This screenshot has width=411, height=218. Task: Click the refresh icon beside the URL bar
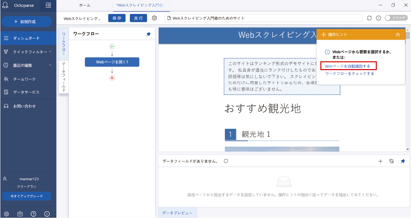pyautogui.click(x=369, y=18)
